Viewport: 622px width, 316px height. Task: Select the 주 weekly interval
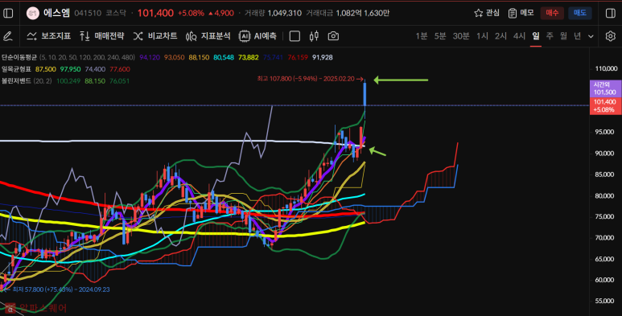coord(550,36)
